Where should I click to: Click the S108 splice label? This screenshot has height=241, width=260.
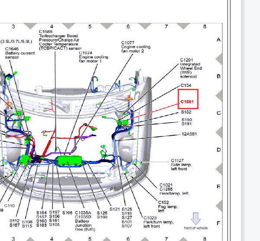[27, 222]
